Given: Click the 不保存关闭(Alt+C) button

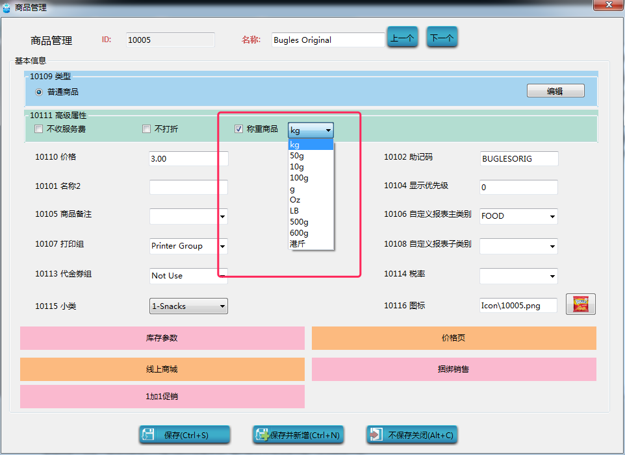Looking at the screenshot, I should tap(412, 435).
